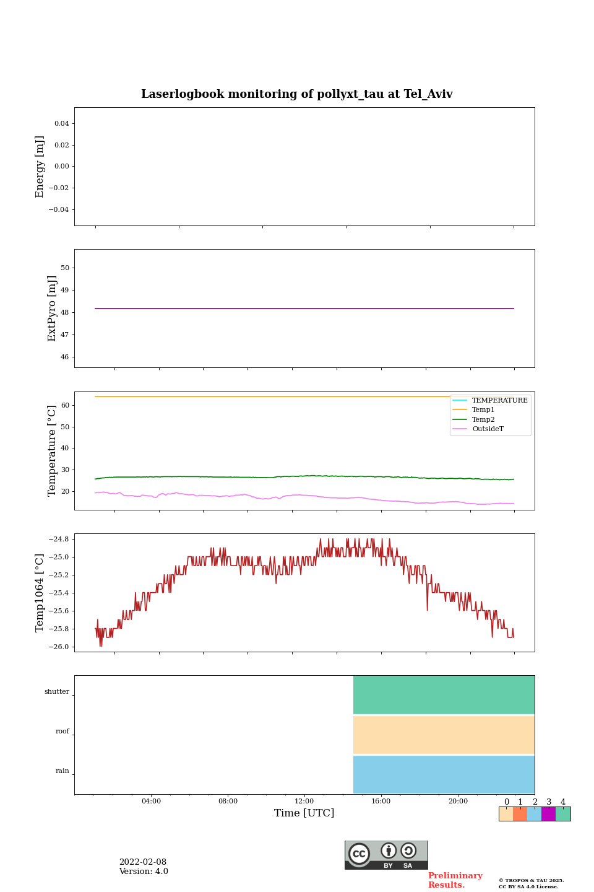Click the 16:00 time tick label
Viewport: 594px width, 892px height.
coord(381,801)
